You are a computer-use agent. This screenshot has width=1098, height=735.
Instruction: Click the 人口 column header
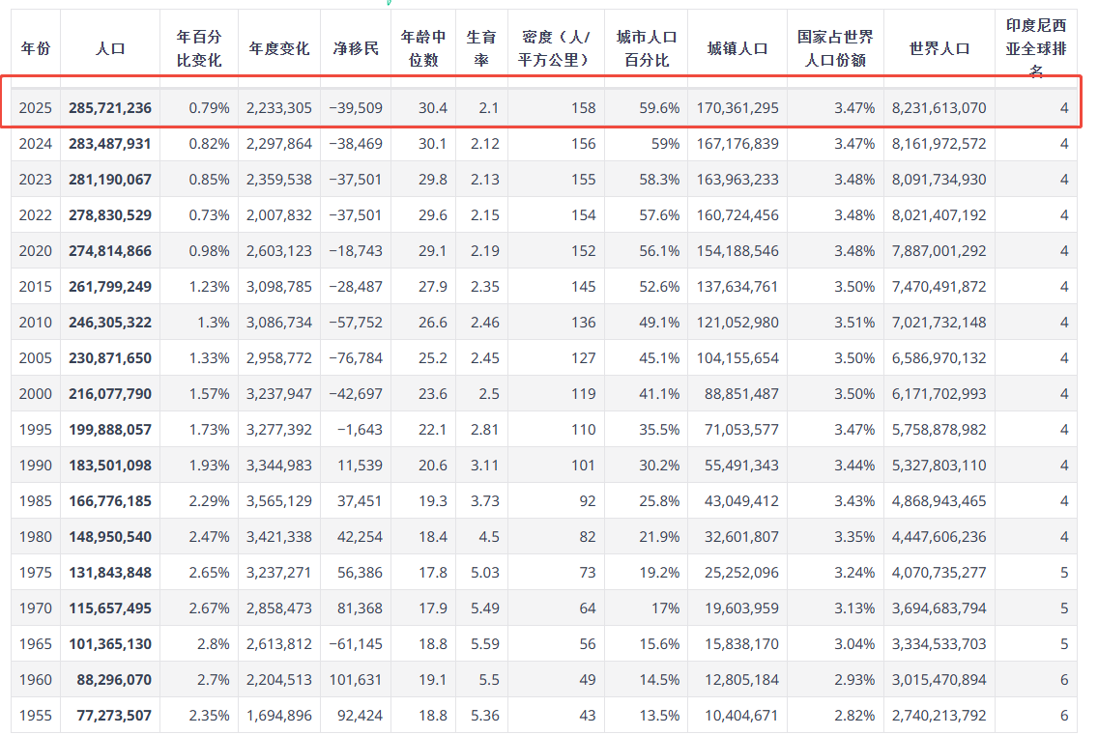111,48
